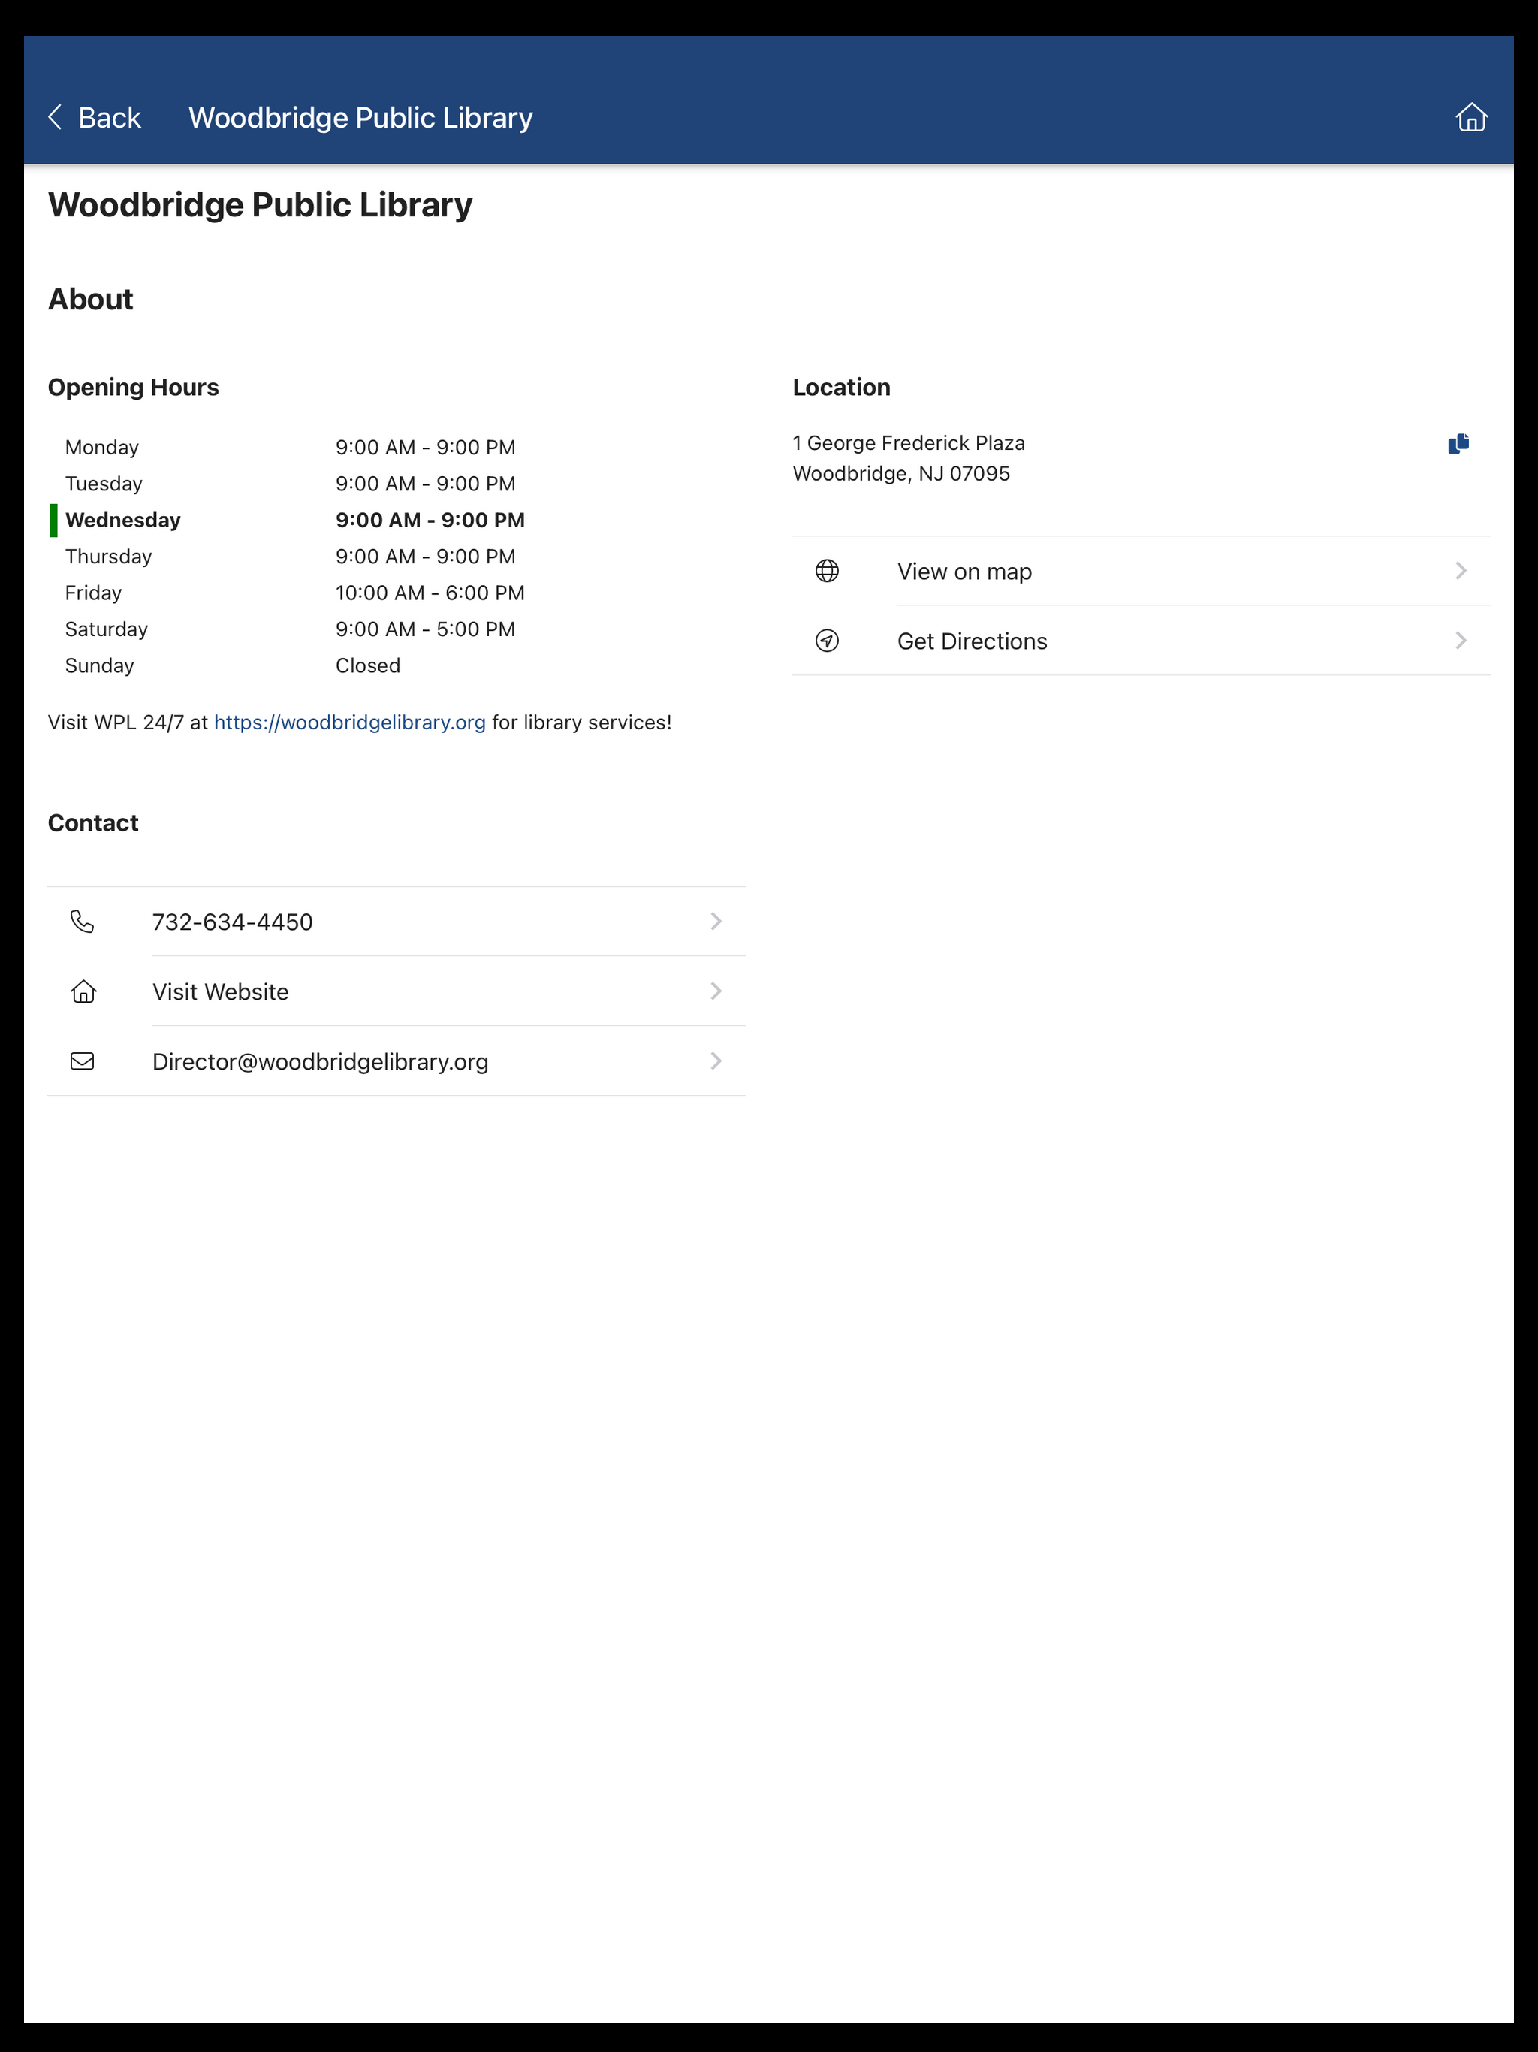The width and height of the screenshot is (1538, 2052).
Task: Click the envelope icon in Contact
Action: (83, 1061)
